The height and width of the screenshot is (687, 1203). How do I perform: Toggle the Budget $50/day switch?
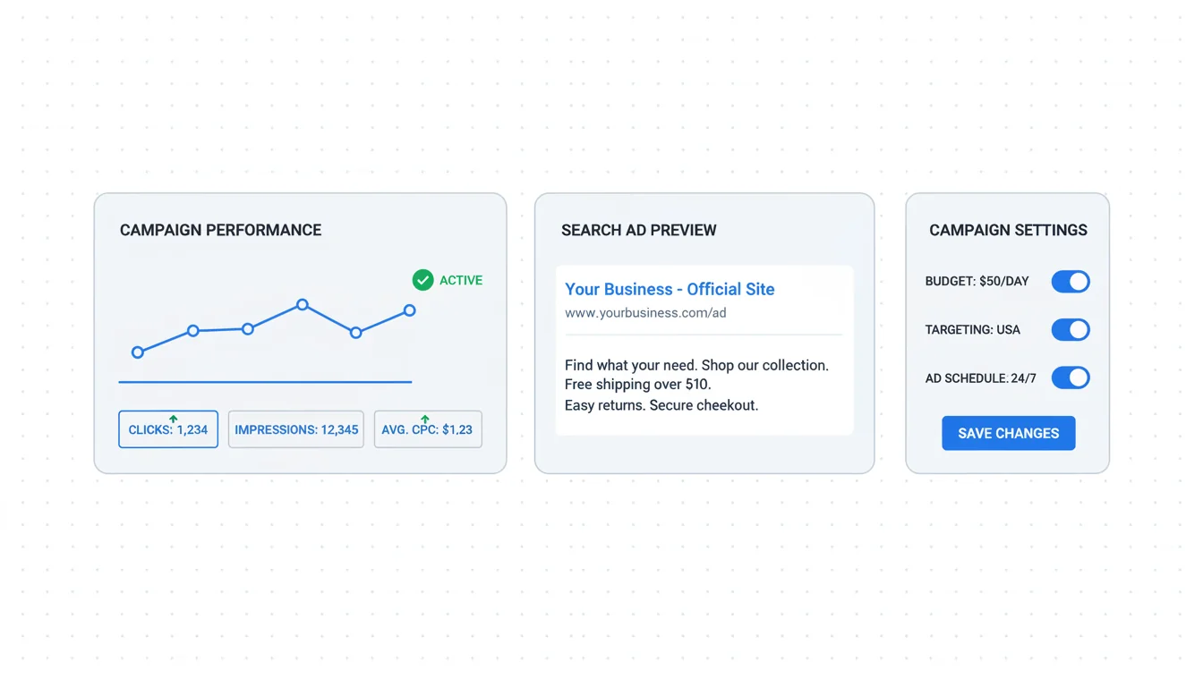point(1070,282)
